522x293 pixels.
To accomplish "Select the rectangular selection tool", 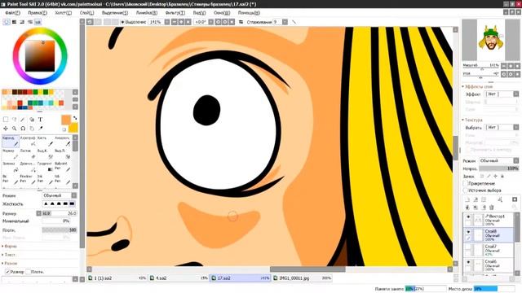I will (x=6, y=120).
